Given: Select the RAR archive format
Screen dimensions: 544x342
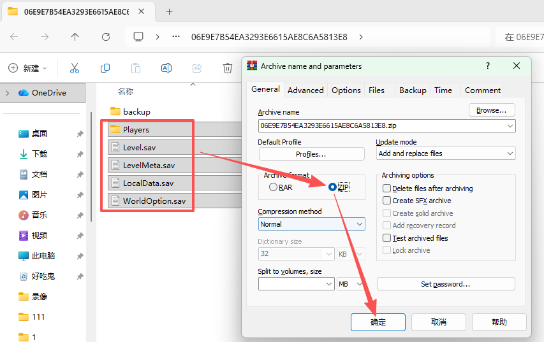Looking at the screenshot, I should [274, 187].
